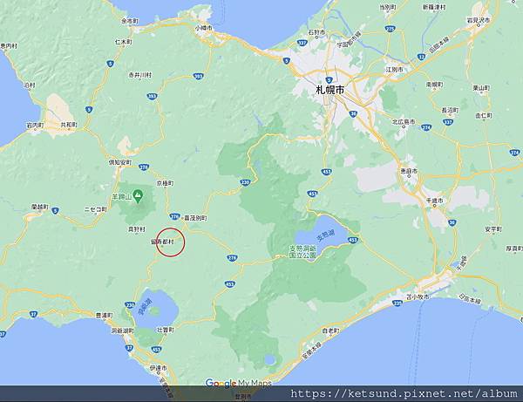Select the 蘭越町 label
The height and width of the screenshot is (402, 523).
click(x=40, y=207)
